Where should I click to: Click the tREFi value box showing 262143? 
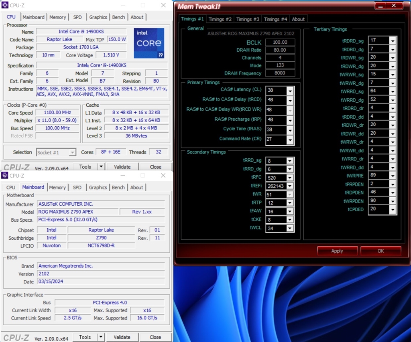coord(275,186)
